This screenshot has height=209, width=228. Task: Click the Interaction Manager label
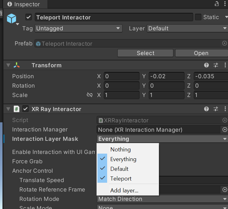pyautogui.click(x=40, y=130)
